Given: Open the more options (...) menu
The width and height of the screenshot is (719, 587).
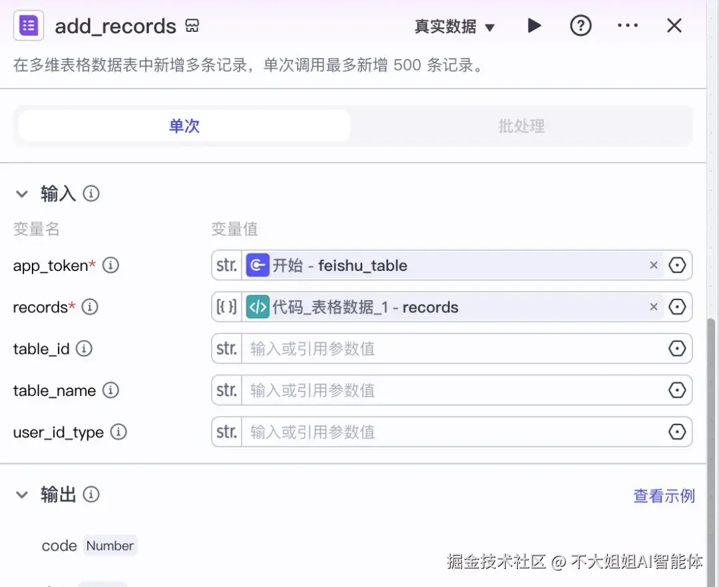Looking at the screenshot, I should [627, 25].
